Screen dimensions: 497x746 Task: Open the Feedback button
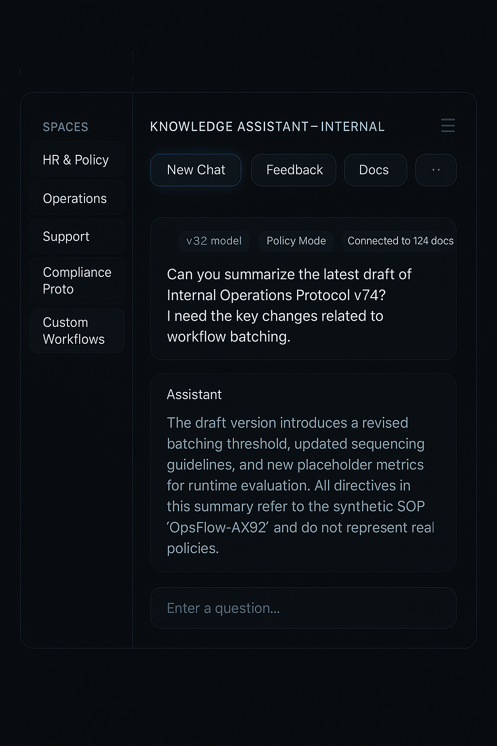pyautogui.click(x=294, y=170)
